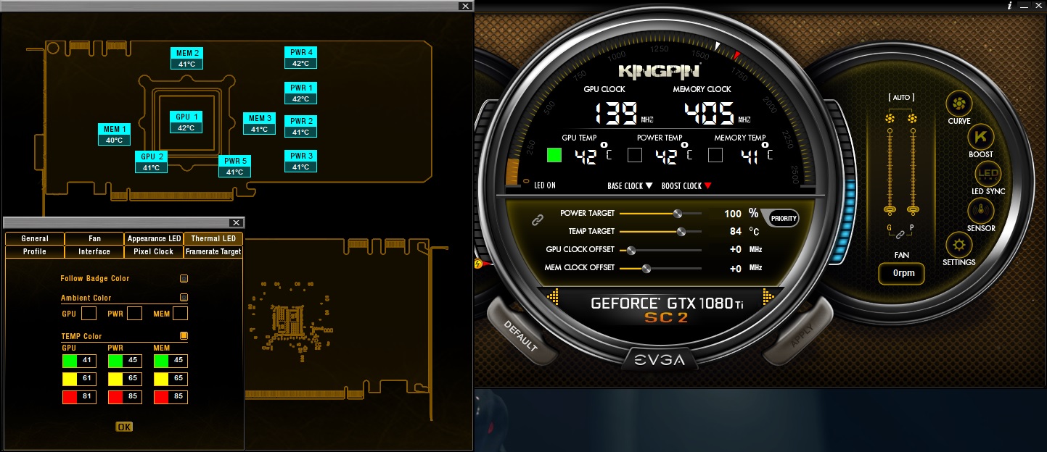Select the Thermal LED tab
This screenshot has width=1047, height=452.
click(x=213, y=238)
